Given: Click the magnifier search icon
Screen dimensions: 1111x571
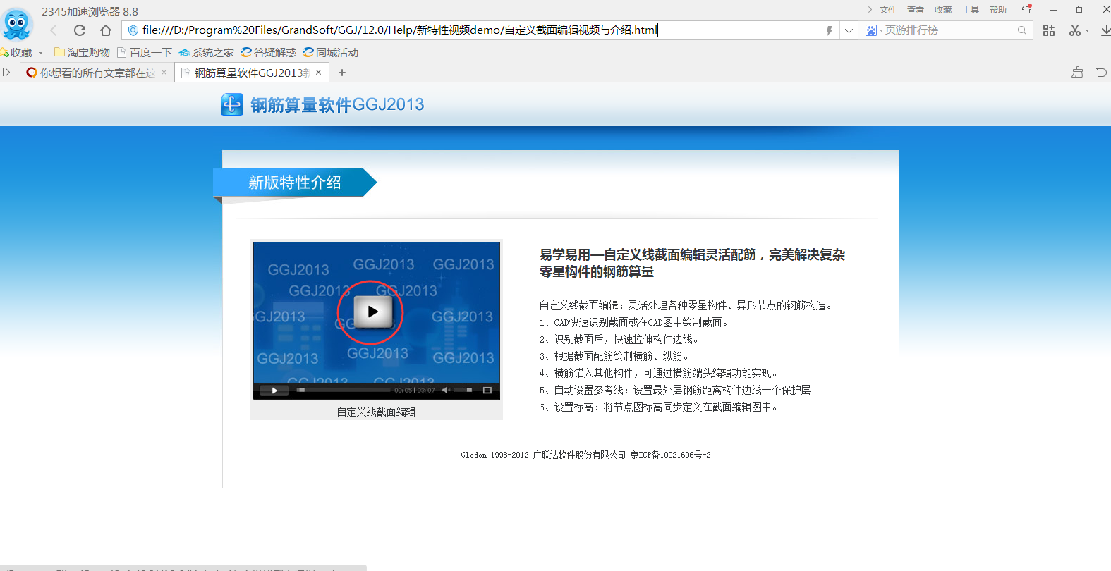Looking at the screenshot, I should coord(1021,30).
